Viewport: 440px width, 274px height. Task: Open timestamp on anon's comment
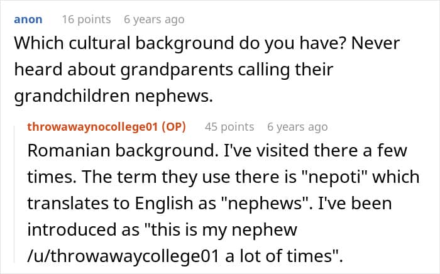pos(154,19)
